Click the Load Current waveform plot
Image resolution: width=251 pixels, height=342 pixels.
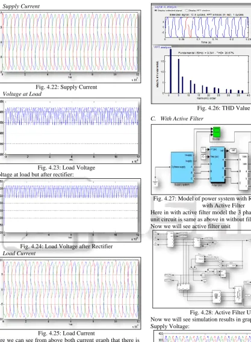click(70, 290)
